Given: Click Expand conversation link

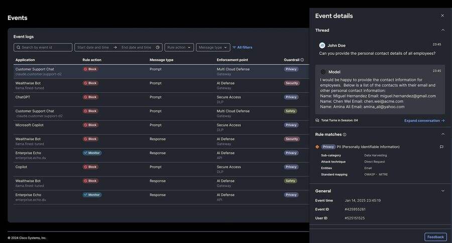Looking at the screenshot, I should [x=424, y=121].
